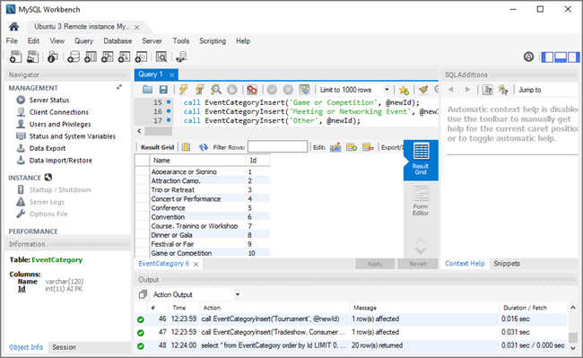Open Data Import/Restore
Image resolution: width=583 pixels, height=358 pixels.
pos(61,161)
